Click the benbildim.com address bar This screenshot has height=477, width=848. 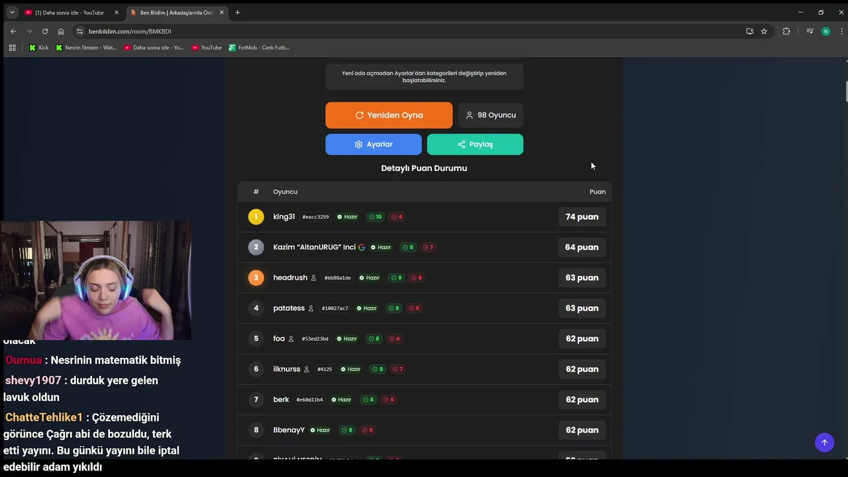click(x=424, y=31)
